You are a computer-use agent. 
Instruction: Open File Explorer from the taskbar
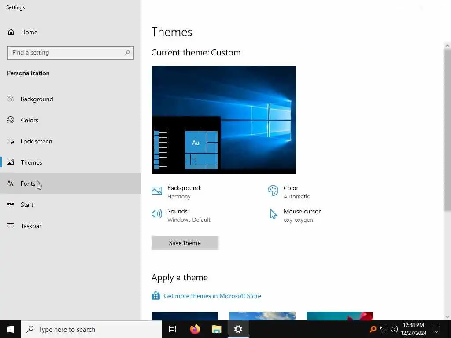(x=217, y=329)
